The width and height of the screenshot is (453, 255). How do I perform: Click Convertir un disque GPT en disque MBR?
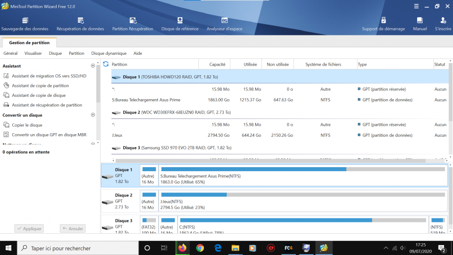coord(49,135)
